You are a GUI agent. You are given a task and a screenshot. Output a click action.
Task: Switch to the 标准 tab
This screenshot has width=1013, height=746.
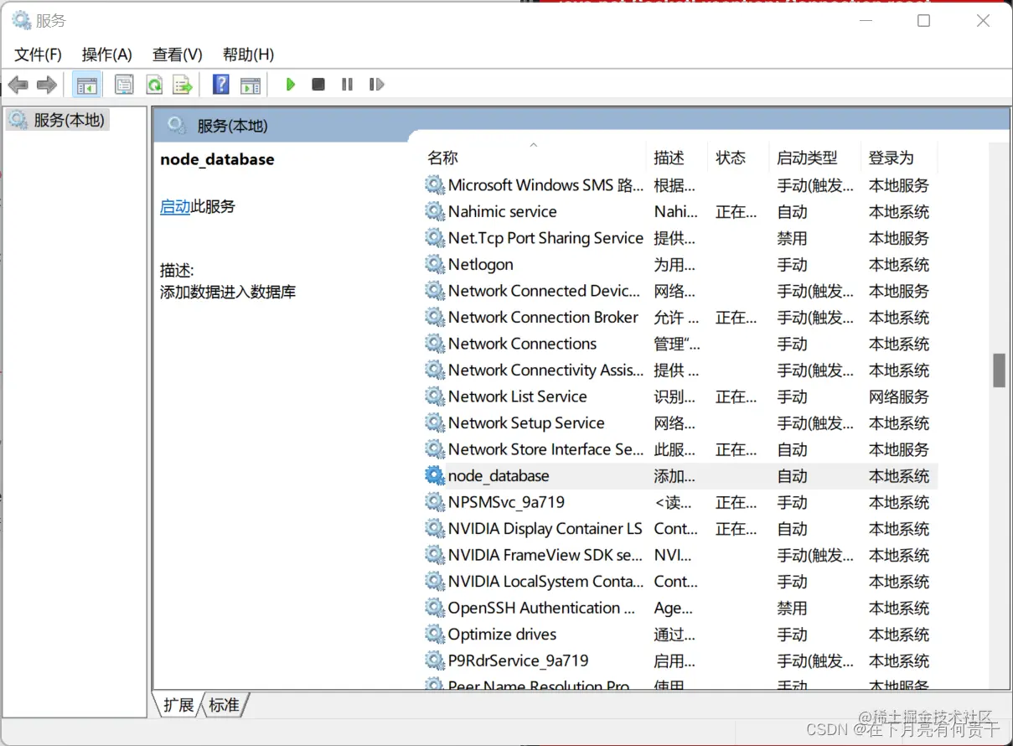pos(224,705)
